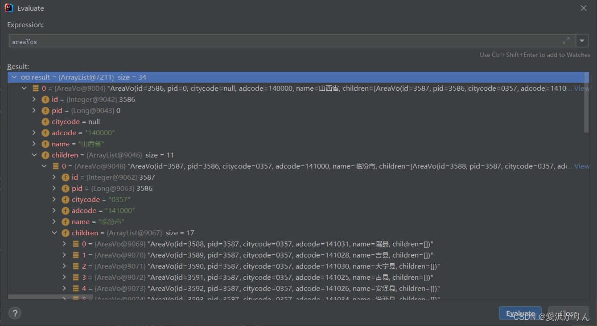Expand the citycode "0357" field

(54, 200)
